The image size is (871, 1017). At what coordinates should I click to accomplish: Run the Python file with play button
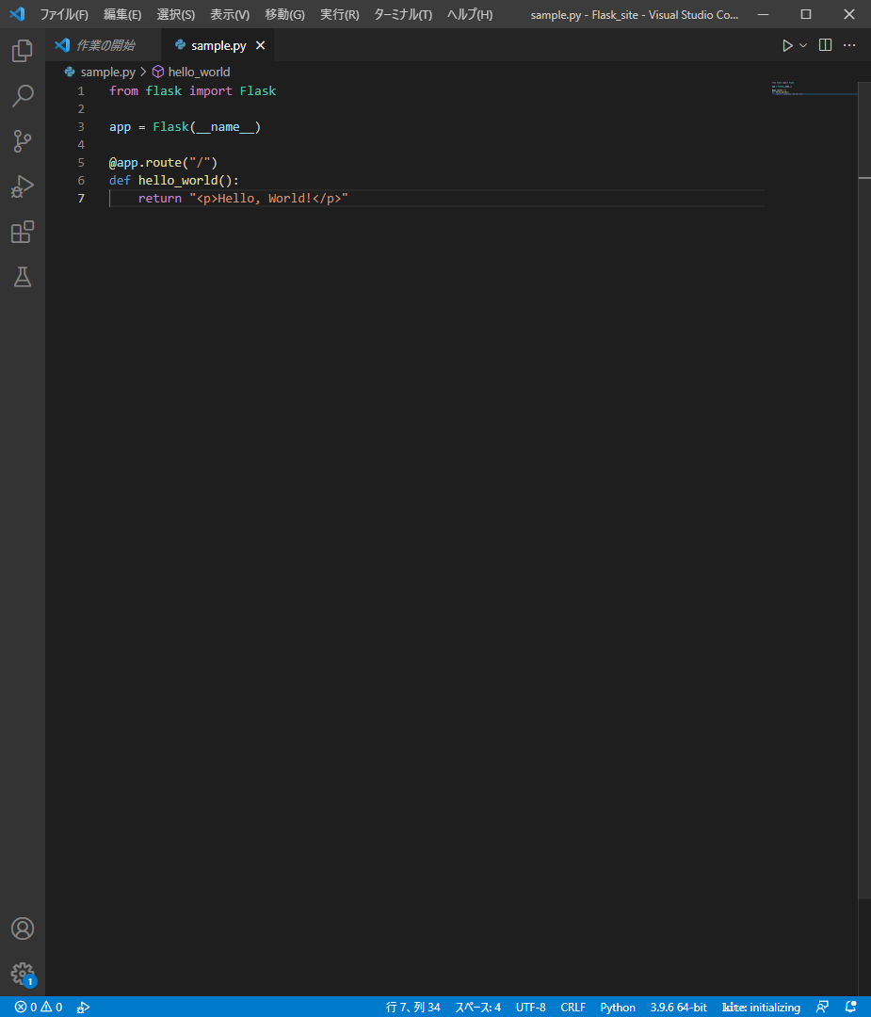[x=787, y=45]
